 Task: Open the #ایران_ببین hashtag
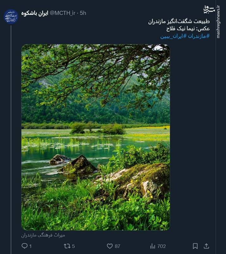[173, 36]
